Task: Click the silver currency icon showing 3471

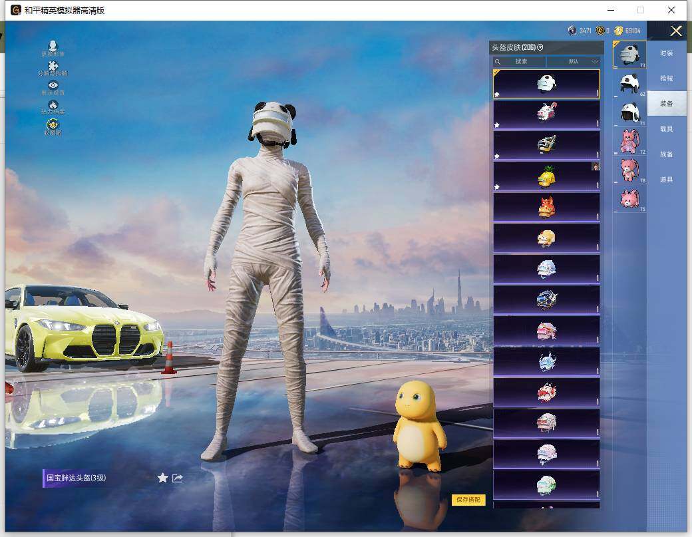Action: click(x=572, y=31)
